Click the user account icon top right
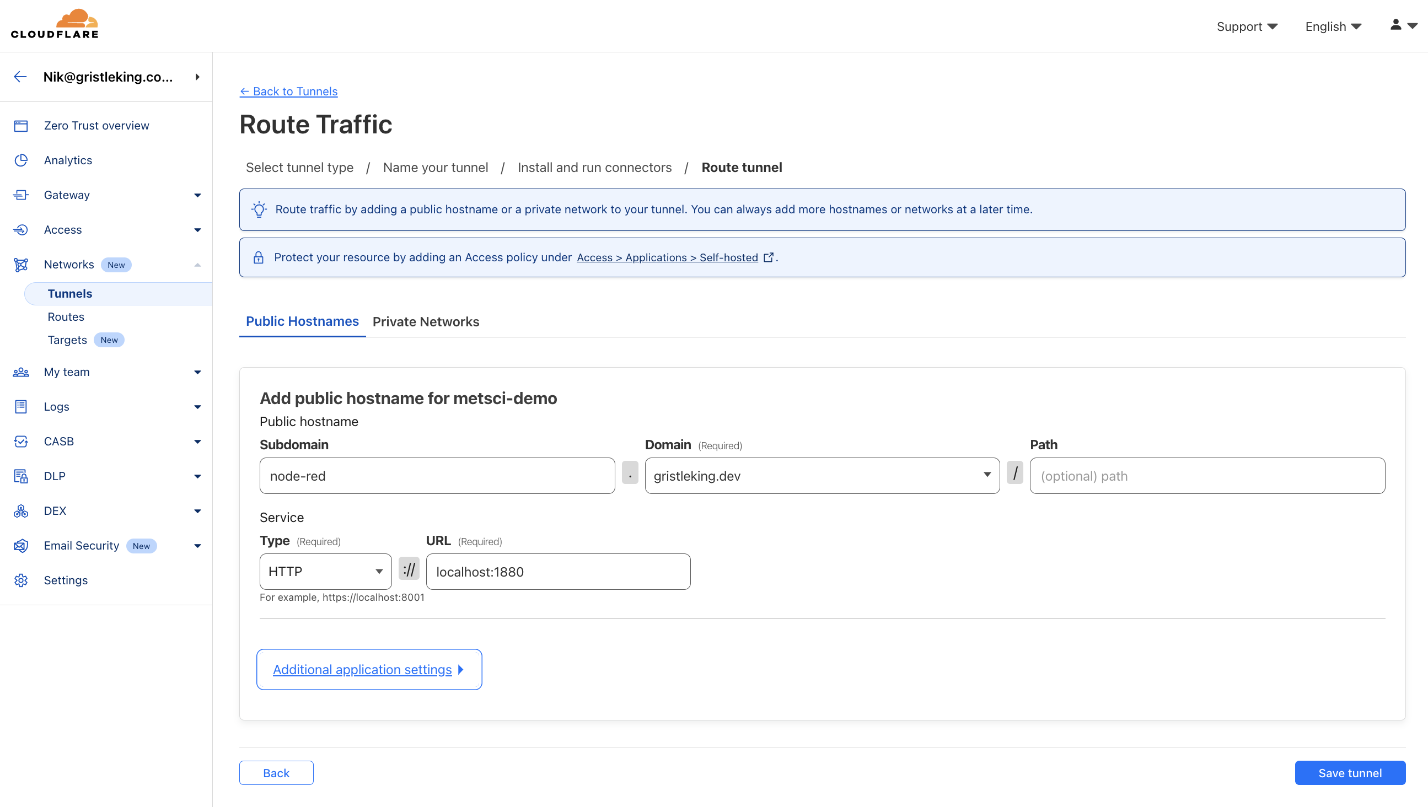This screenshot has width=1428, height=807. point(1395,25)
